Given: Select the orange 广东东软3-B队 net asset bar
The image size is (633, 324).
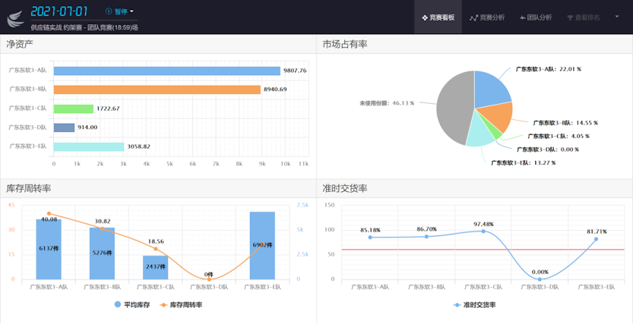Looking at the screenshot, I should [157, 90].
